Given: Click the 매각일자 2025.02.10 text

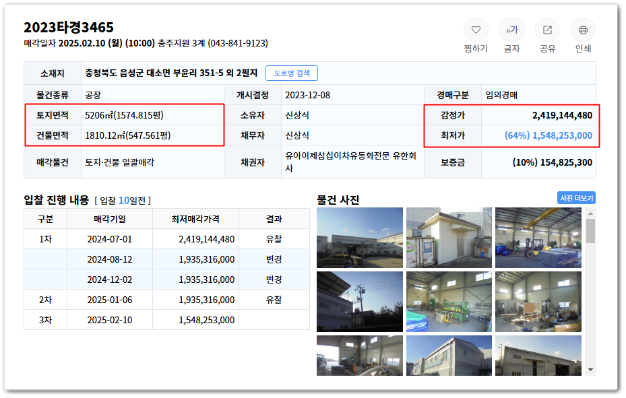Looking at the screenshot, I should point(89,43).
